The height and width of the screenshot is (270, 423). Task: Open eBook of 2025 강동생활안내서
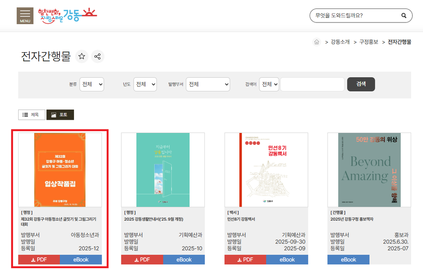184,260
